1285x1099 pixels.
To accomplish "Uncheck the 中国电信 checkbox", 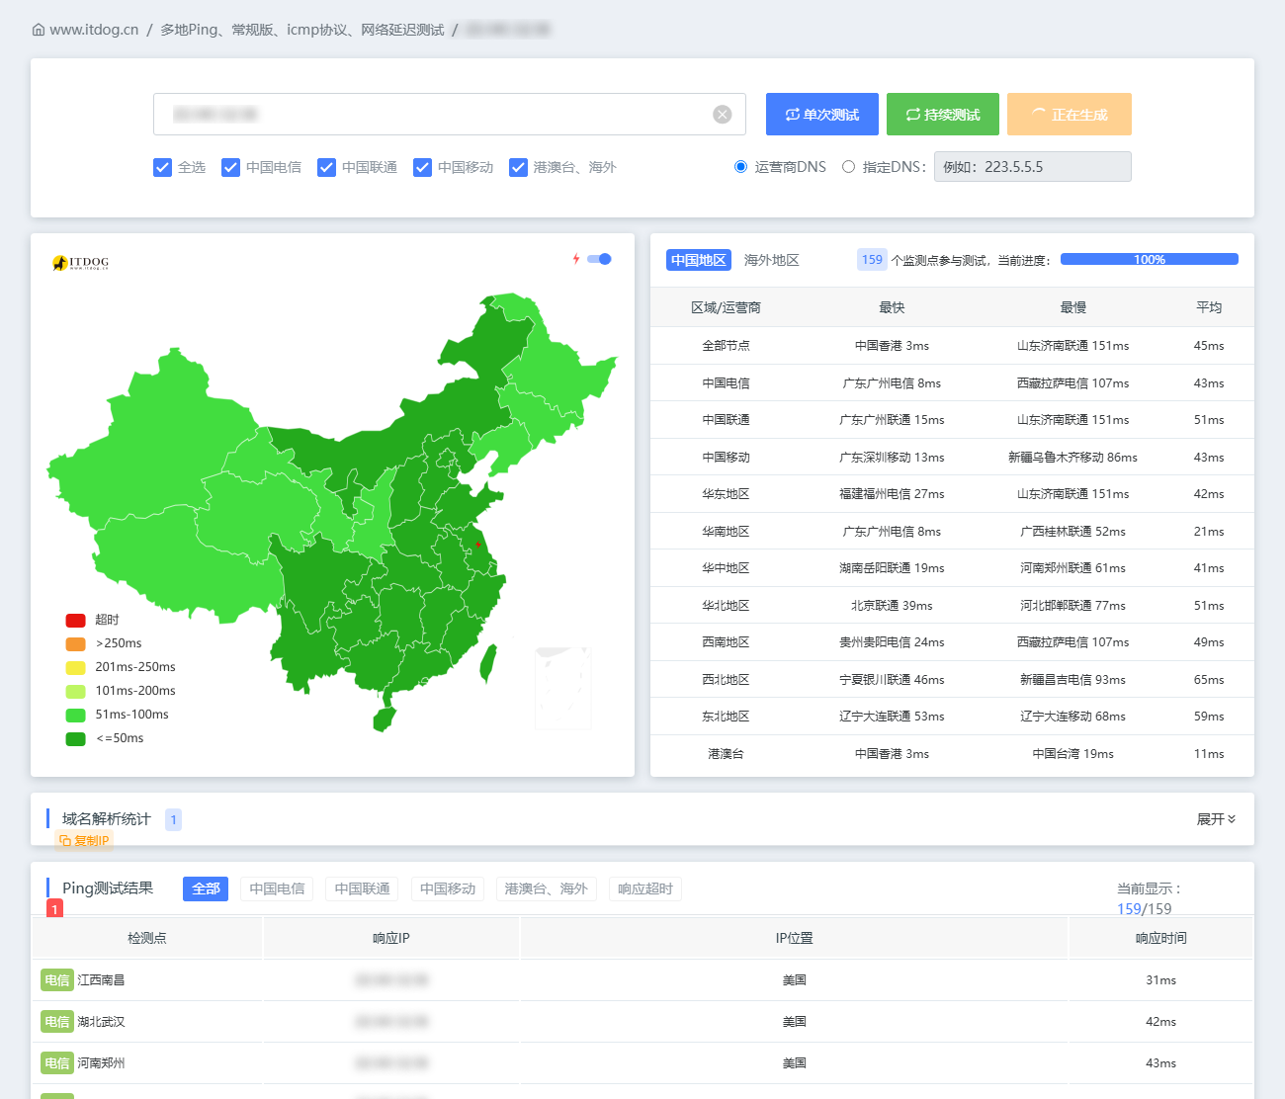I will tap(230, 167).
